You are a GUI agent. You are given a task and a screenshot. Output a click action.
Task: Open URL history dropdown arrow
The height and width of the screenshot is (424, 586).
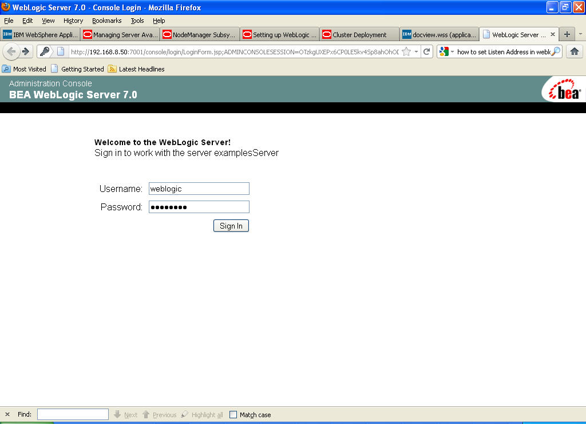pyautogui.click(x=416, y=52)
